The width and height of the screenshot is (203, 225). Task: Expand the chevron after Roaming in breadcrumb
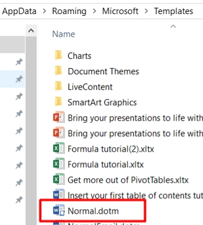pyautogui.click(x=94, y=11)
